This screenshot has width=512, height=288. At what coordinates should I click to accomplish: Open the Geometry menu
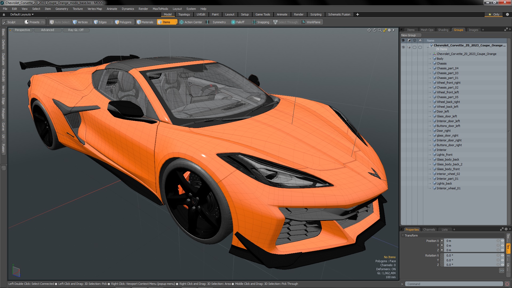pos(62,9)
